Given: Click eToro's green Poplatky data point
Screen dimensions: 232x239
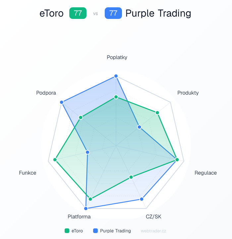Looking at the screenshot, I should (x=116, y=97).
